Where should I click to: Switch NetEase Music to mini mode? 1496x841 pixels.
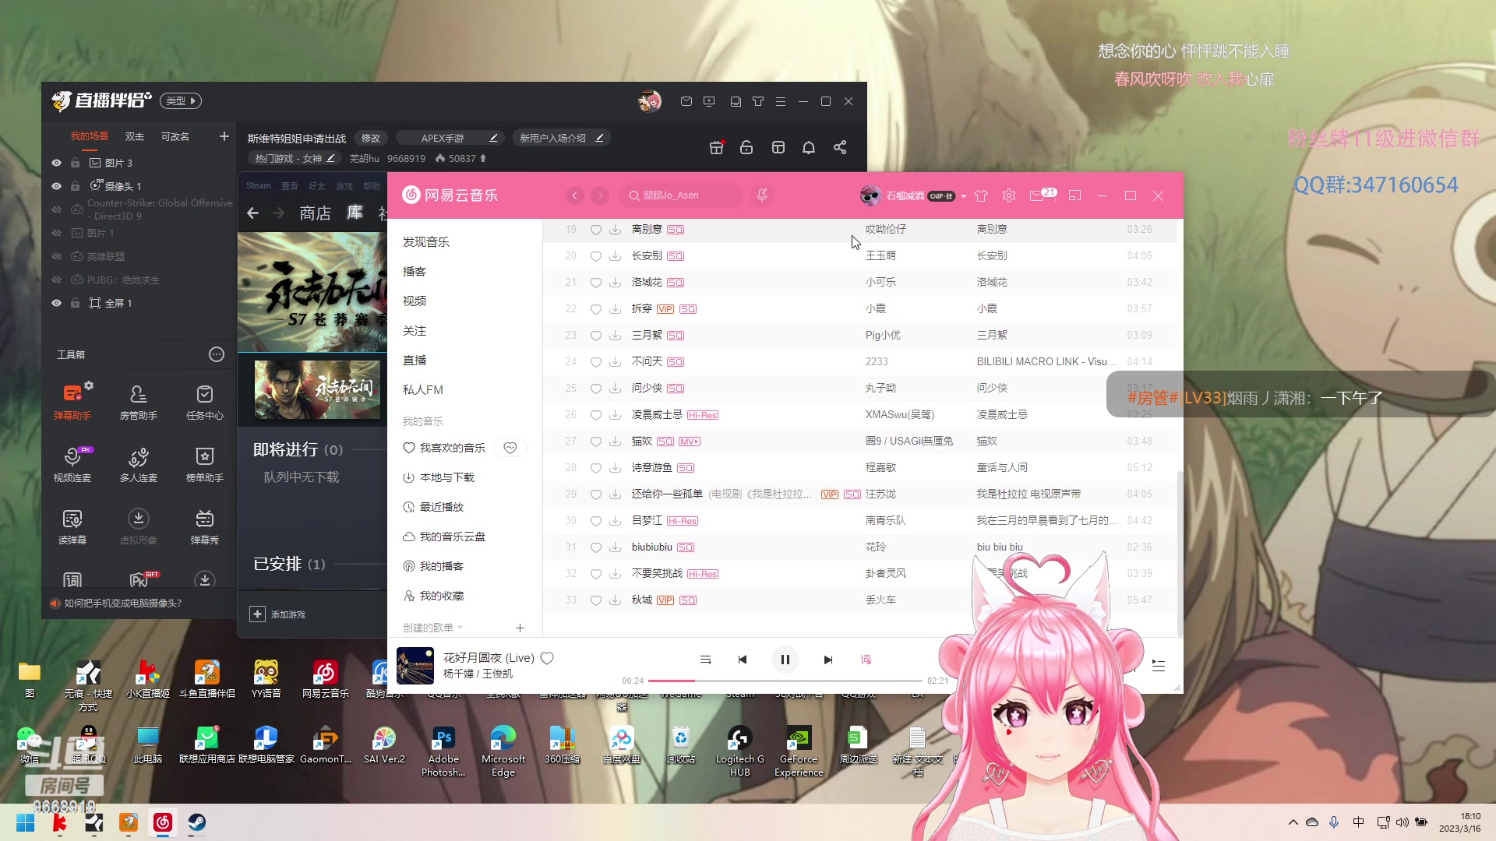point(1074,195)
